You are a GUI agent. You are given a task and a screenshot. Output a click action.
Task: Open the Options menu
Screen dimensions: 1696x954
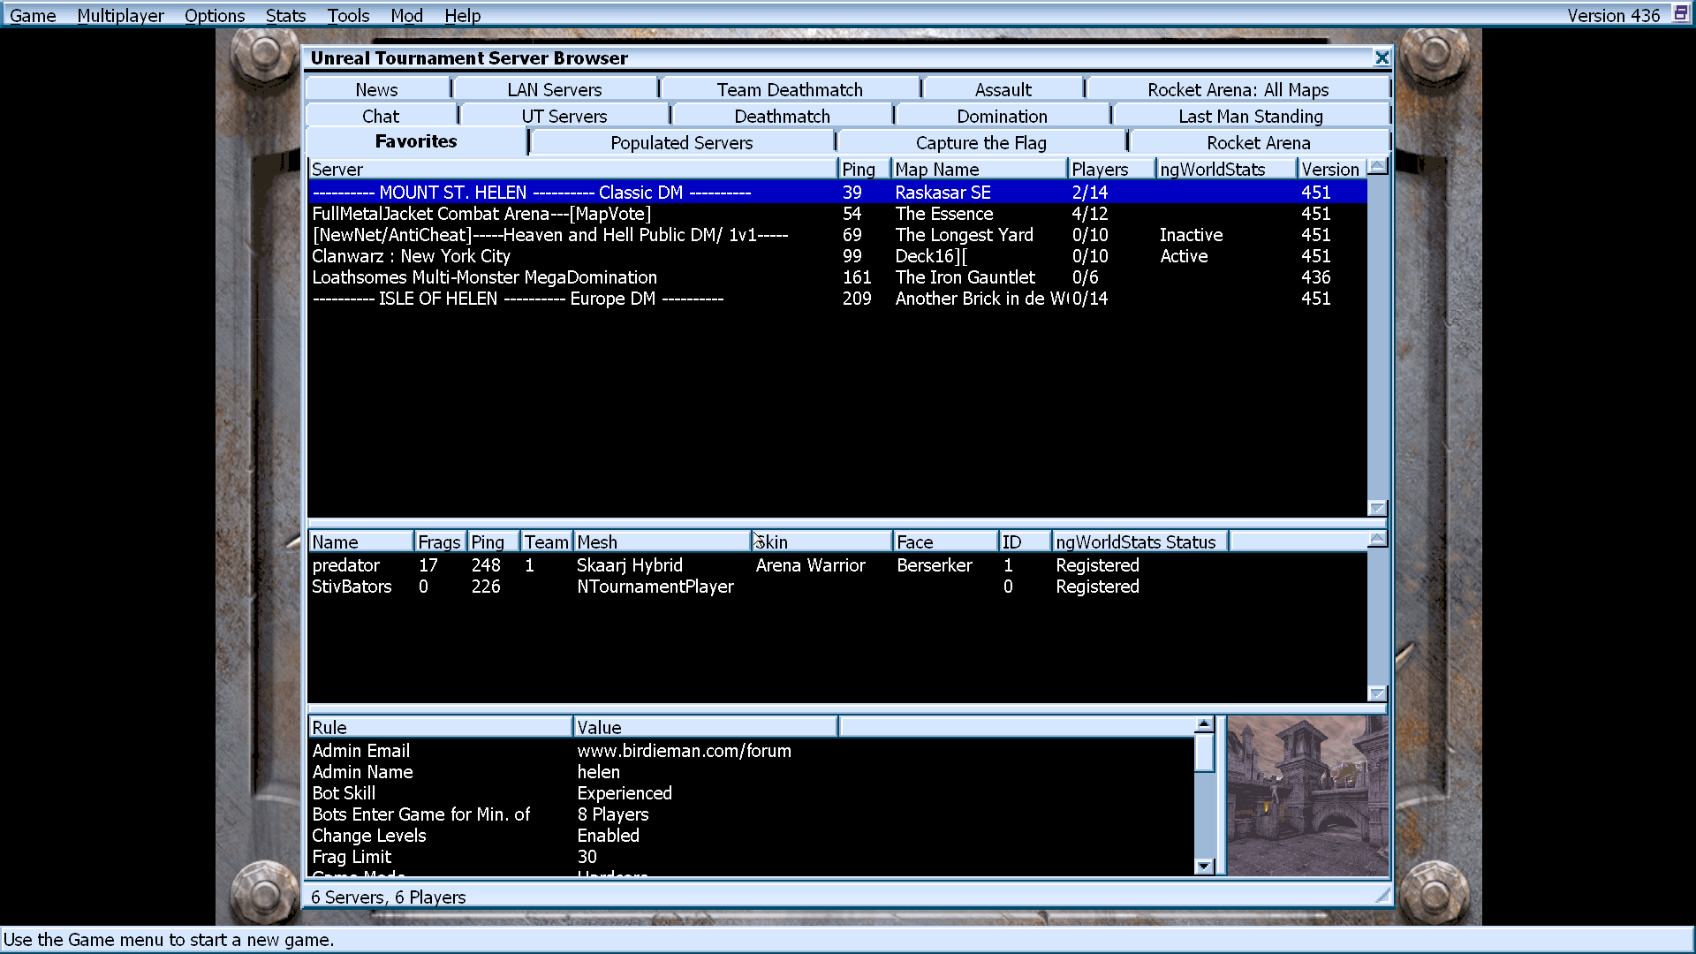coord(215,15)
